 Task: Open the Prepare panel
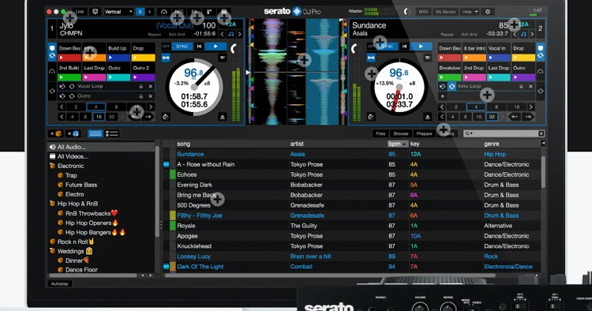click(424, 133)
